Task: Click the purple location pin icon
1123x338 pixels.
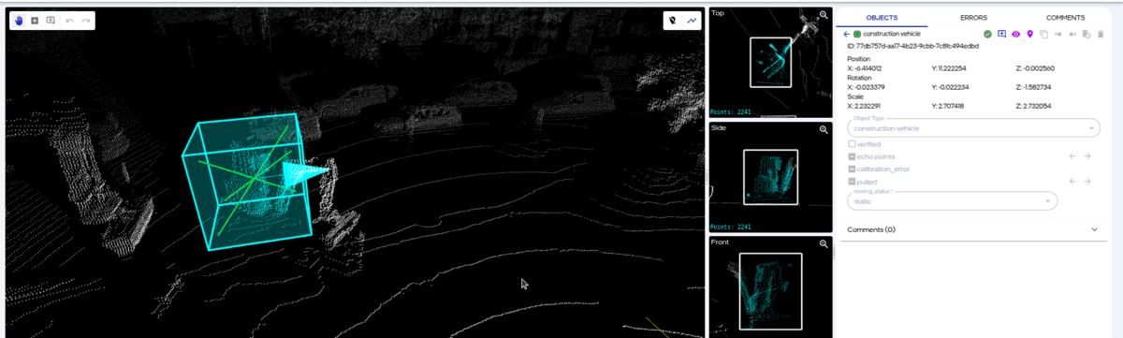Action: 1029,34
